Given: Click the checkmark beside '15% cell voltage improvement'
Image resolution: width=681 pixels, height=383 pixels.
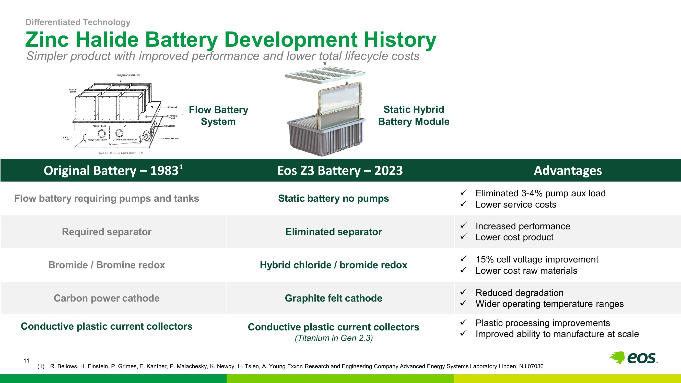Looking at the screenshot, I should pos(463,259).
